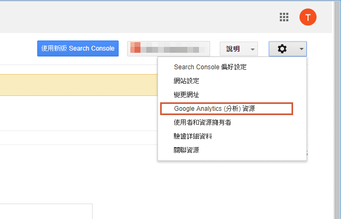Open Google Analytics (分析) 資源 menu item

point(232,109)
